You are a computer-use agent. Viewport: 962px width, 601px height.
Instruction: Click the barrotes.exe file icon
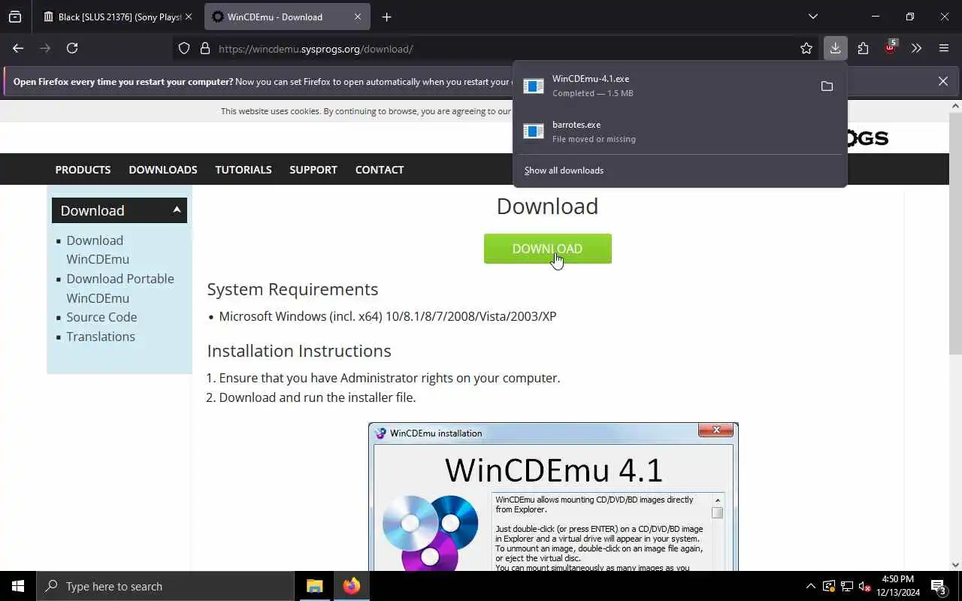534,131
